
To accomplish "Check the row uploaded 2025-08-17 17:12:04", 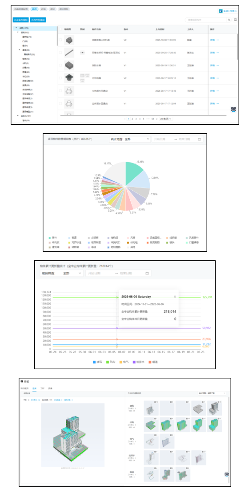I will pos(60,103).
